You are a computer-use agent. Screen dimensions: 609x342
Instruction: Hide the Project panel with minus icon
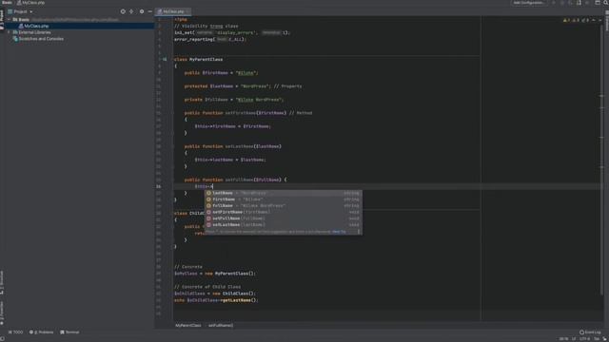point(150,11)
